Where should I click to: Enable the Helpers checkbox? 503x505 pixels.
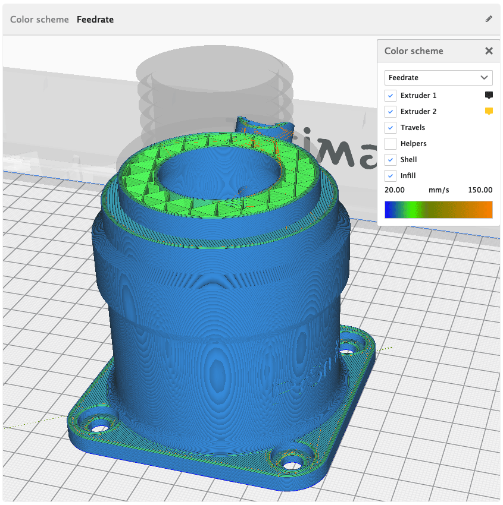click(x=390, y=144)
